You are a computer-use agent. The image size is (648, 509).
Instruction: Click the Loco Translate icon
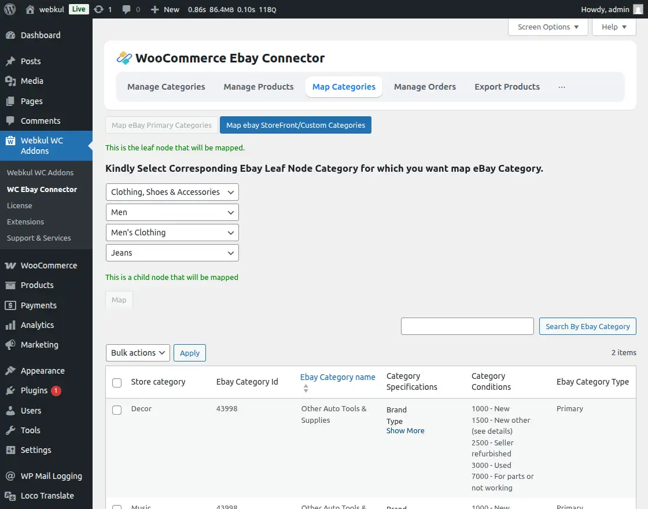pos(10,496)
